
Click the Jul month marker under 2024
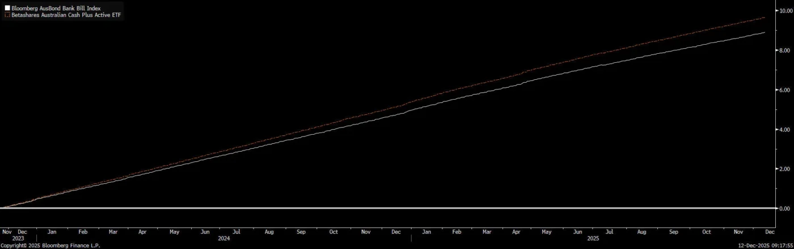(236, 231)
